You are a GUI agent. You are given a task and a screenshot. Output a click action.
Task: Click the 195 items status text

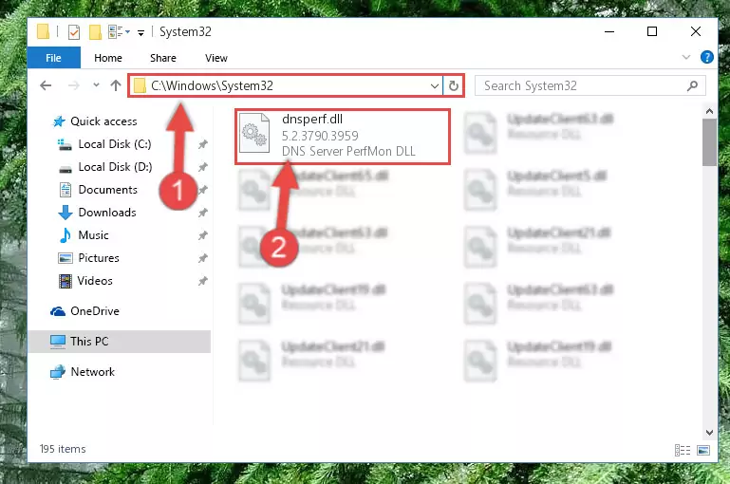(x=63, y=449)
